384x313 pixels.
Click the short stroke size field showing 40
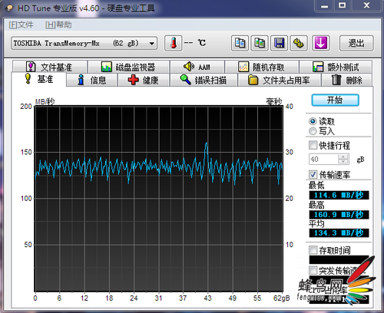tap(323, 160)
